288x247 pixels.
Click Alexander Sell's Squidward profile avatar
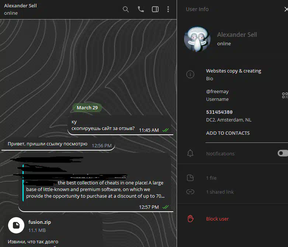tap(197, 39)
